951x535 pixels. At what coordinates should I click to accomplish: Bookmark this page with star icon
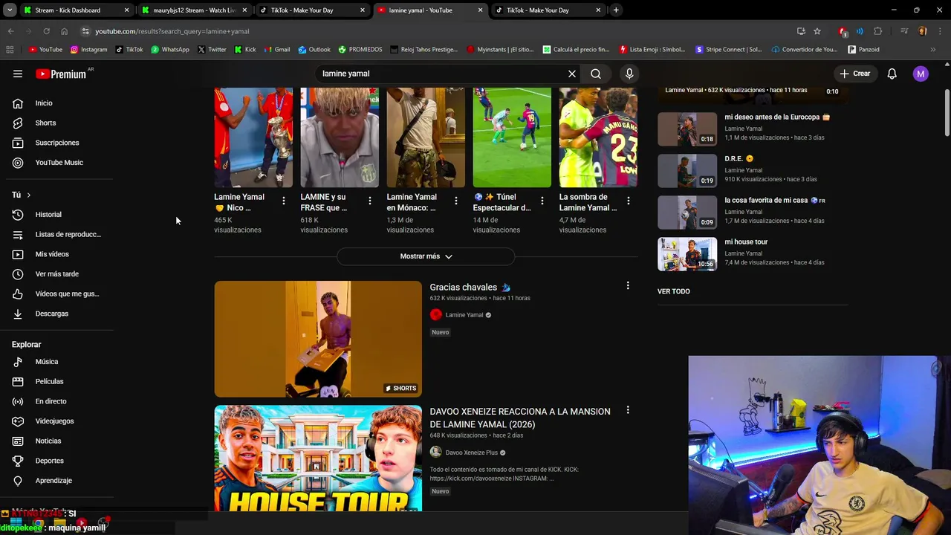pos(817,31)
